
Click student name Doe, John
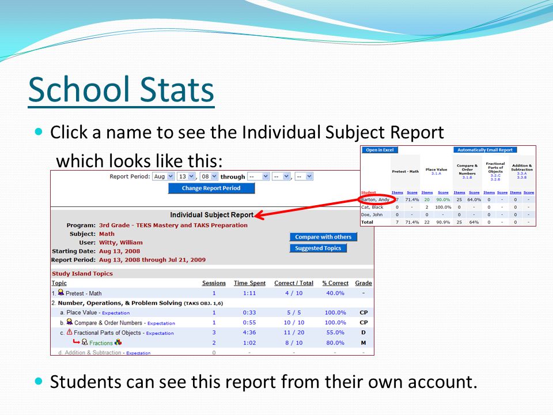point(372,214)
